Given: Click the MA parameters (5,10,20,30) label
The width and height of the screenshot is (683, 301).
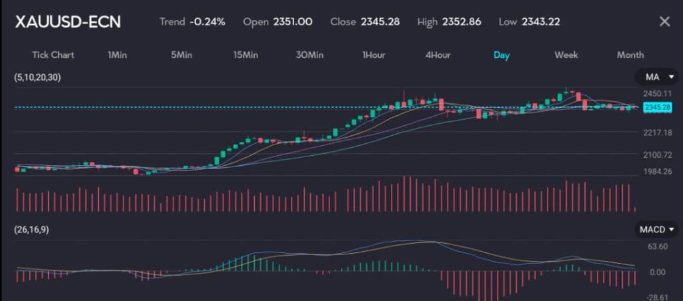Looking at the screenshot, I should click(37, 78).
